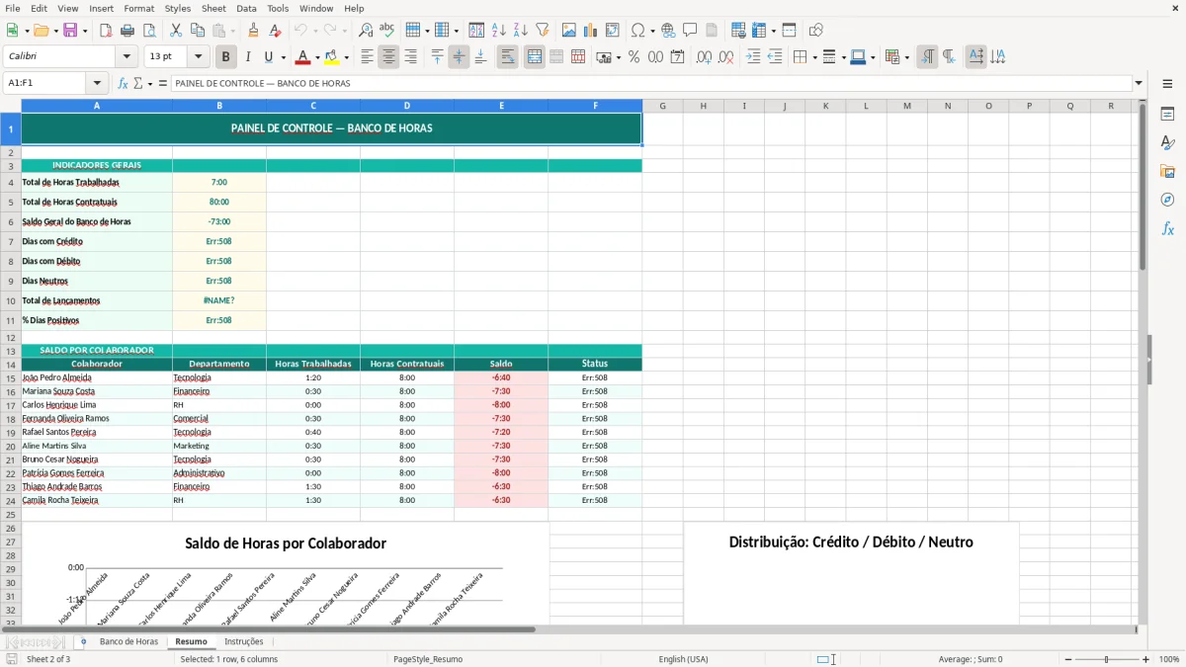Image resolution: width=1186 pixels, height=667 pixels.
Task: Click the Select Function sum button
Action: (x=138, y=83)
